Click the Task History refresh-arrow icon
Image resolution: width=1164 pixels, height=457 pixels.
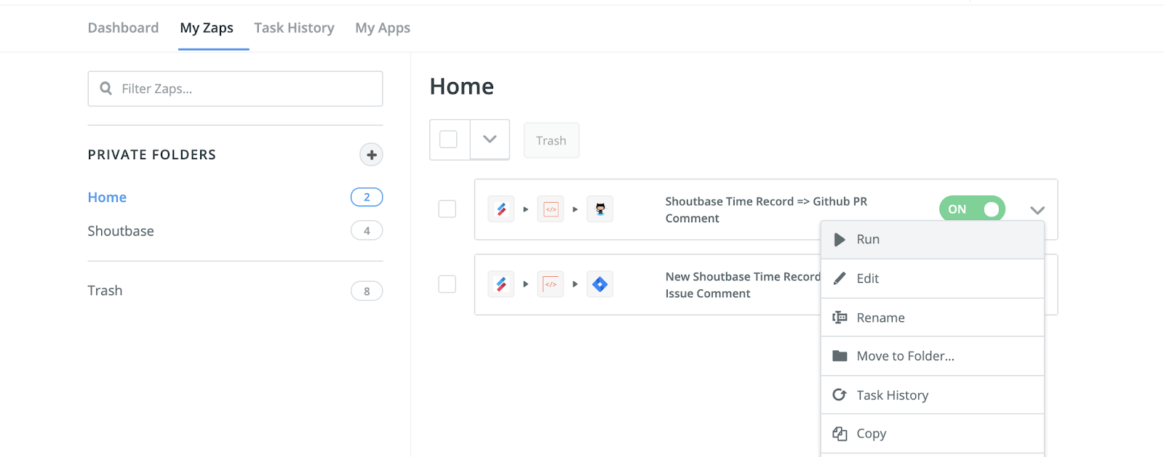click(x=840, y=395)
